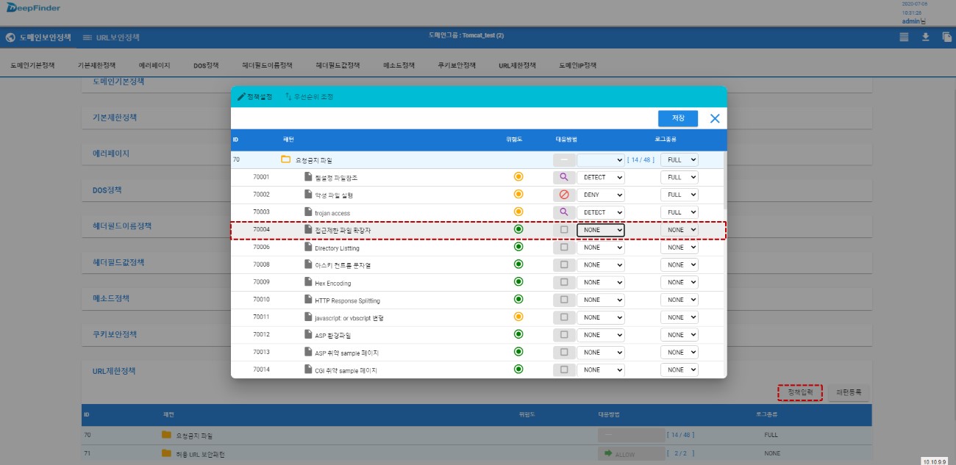Expand the 쿠키보안정책 section in the page body
Image resolution: width=956 pixels, height=465 pixels.
pos(477,335)
